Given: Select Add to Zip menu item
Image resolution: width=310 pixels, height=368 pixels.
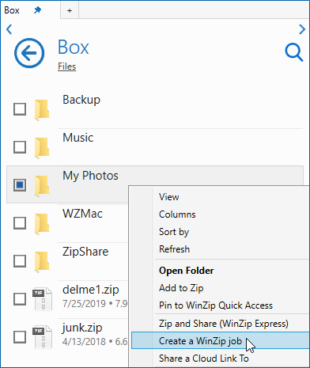Looking at the screenshot, I should pos(220,288).
